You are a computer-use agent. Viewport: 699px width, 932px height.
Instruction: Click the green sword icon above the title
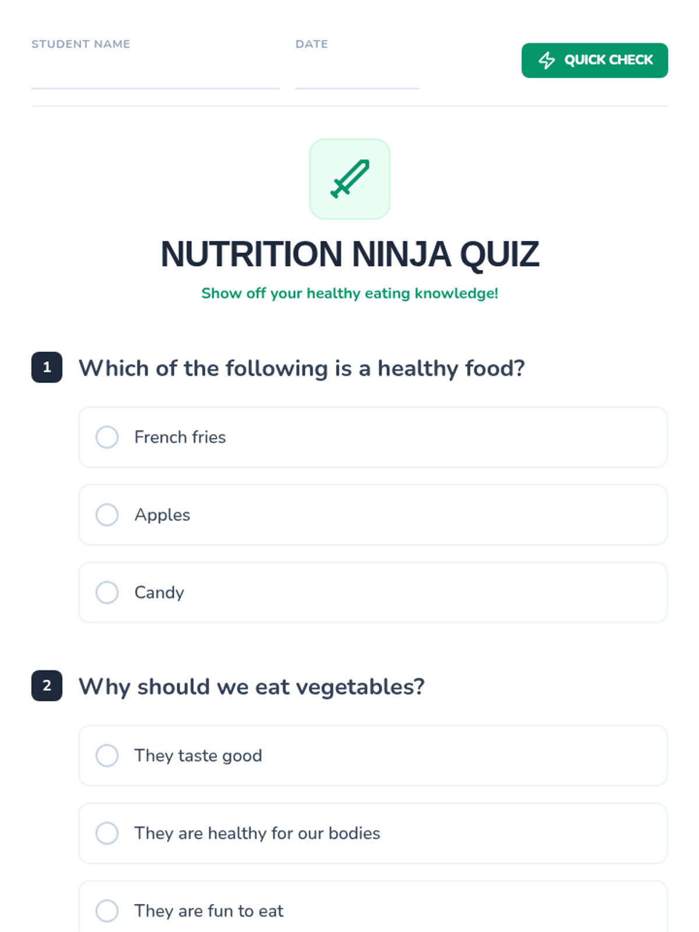click(x=349, y=179)
